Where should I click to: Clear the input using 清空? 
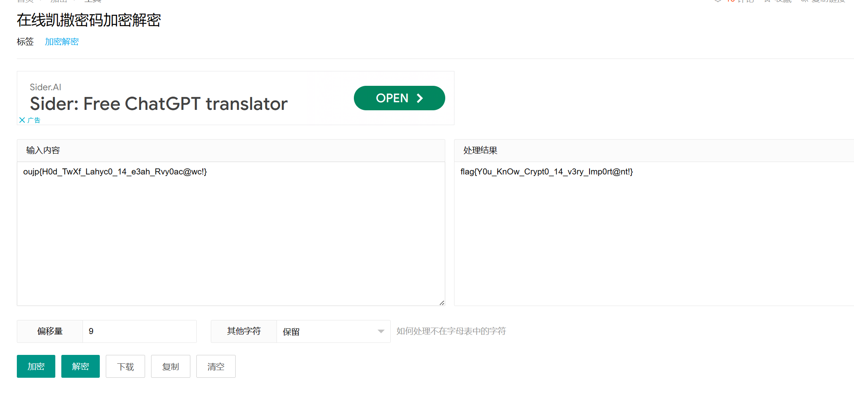[x=216, y=366]
